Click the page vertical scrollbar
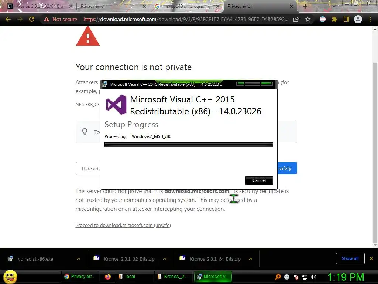The height and width of the screenshot is (284, 378). click(x=375, y=152)
